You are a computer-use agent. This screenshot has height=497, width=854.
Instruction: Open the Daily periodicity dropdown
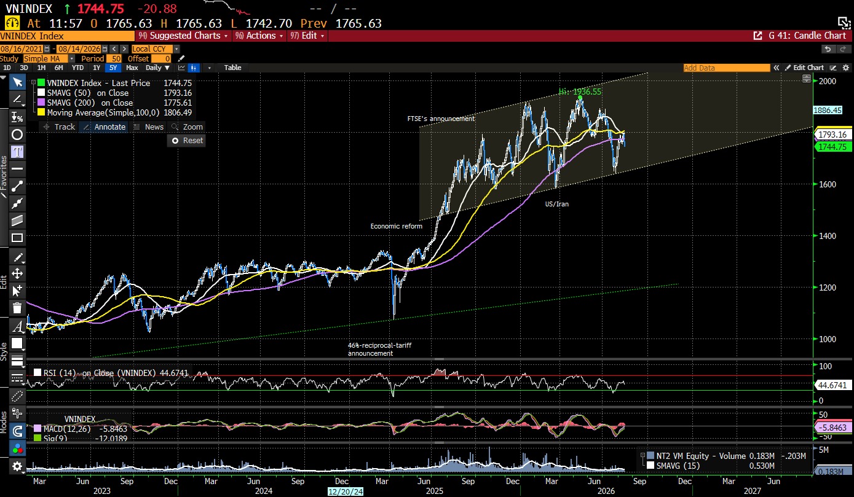(x=158, y=68)
